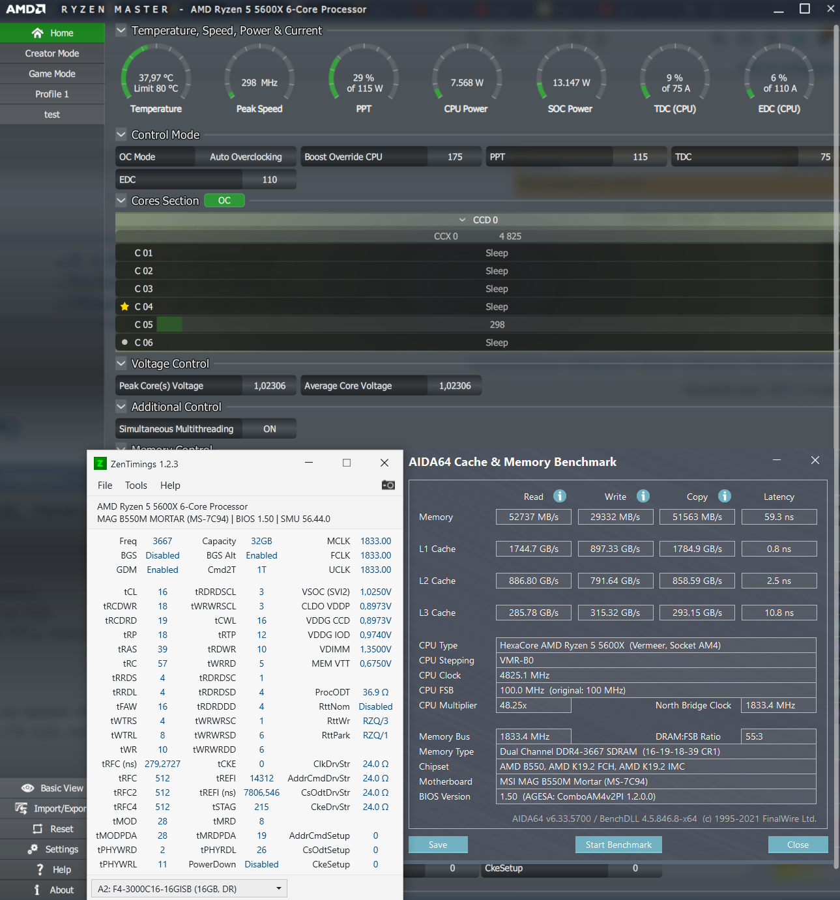Open the A2 memory module dropdown

click(x=189, y=888)
